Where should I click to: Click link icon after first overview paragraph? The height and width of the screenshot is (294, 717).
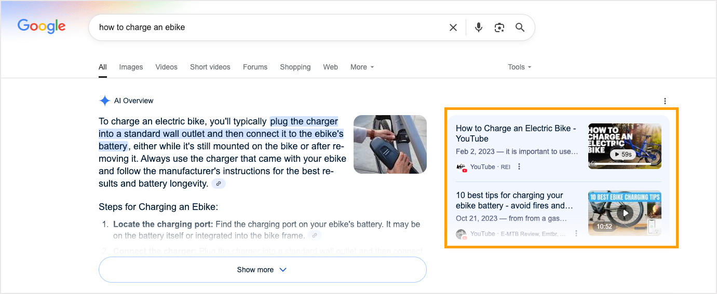click(219, 184)
